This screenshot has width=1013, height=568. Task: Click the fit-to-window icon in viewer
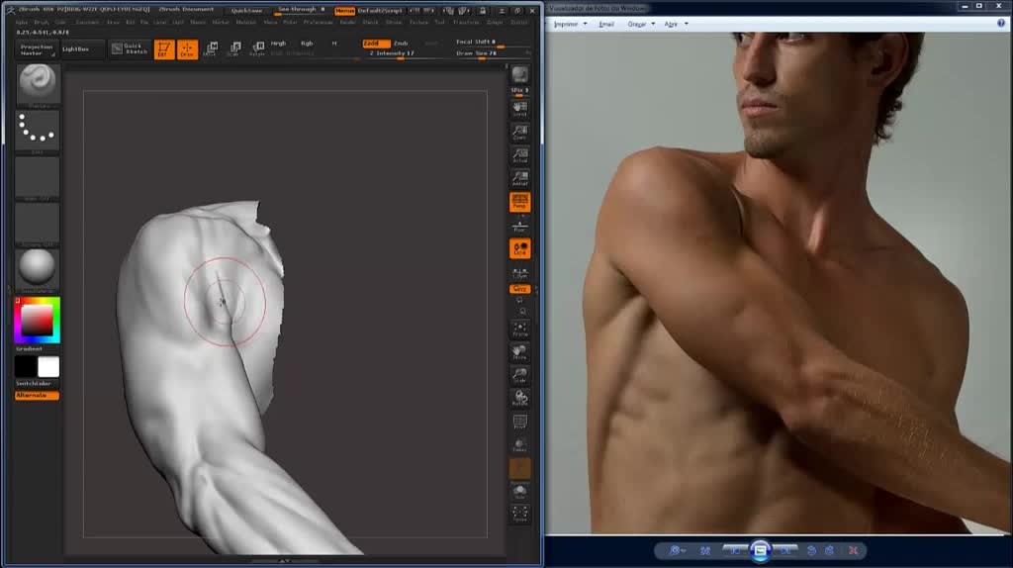(x=705, y=550)
